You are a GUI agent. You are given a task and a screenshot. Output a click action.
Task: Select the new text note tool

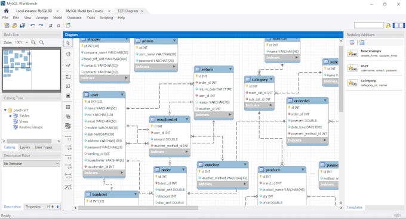[68, 86]
